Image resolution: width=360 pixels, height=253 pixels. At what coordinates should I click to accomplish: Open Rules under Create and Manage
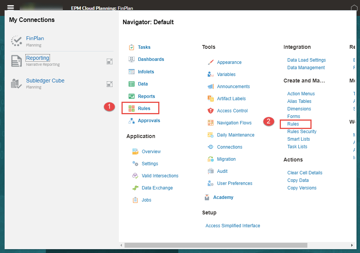(293, 124)
